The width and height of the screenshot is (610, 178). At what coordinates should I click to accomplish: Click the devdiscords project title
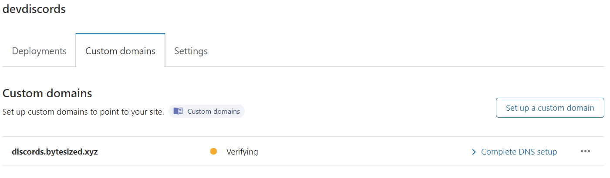point(34,9)
